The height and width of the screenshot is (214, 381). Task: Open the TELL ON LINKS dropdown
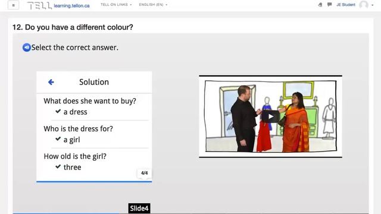point(116,5)
